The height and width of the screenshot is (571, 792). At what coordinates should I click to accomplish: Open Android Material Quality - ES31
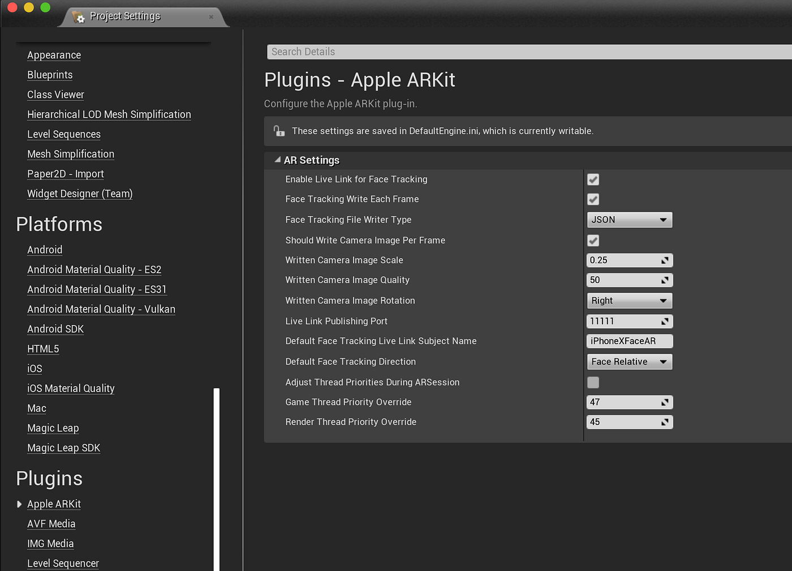(97, 289)
